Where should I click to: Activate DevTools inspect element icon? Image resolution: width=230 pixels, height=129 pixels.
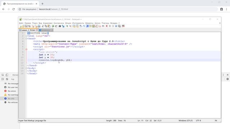coord(3,75)
